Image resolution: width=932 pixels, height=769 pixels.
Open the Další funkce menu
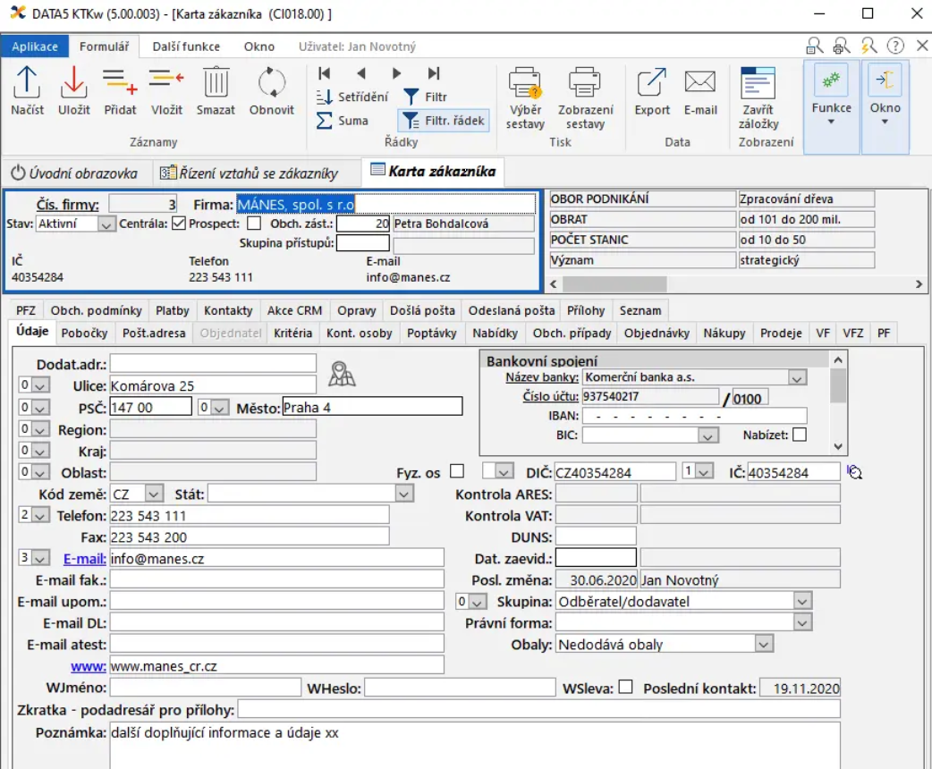186,46
